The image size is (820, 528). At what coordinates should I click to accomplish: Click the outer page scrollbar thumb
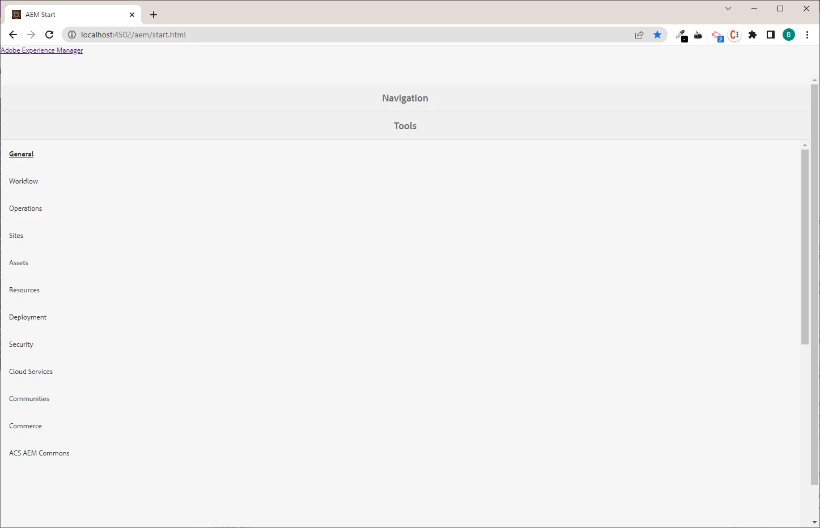pos(814,284)
